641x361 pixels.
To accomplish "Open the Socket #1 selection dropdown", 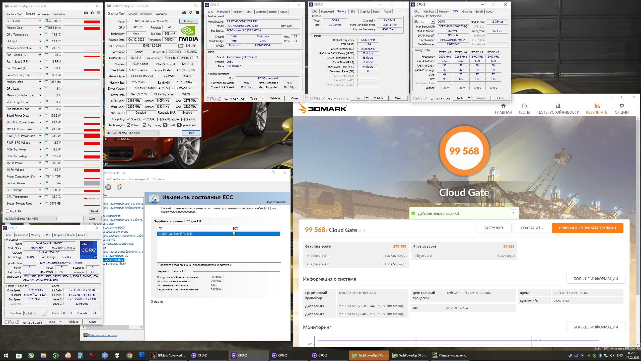I will [44, 313].
